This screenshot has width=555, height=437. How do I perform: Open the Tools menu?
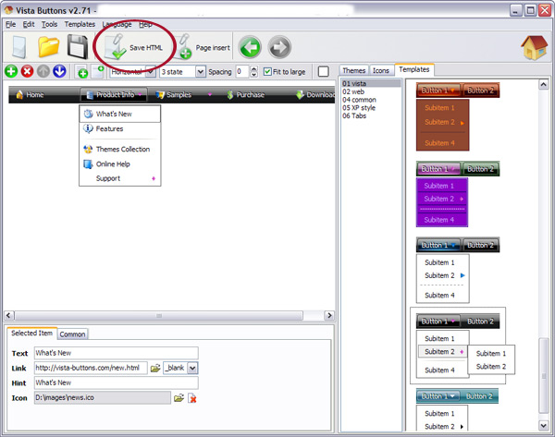click(49, 24)
